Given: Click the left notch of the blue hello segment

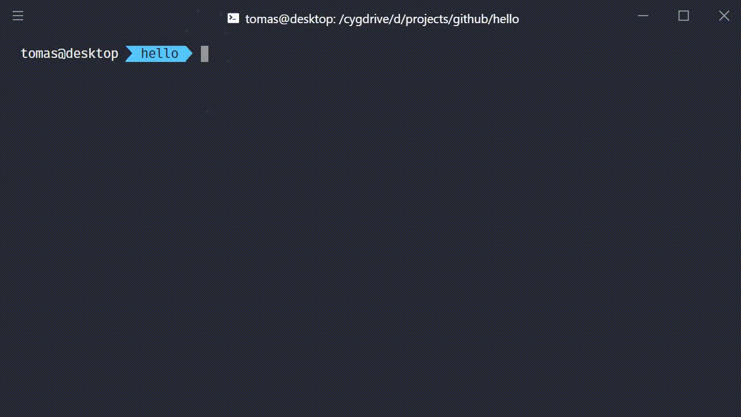Looking at the screenshot, I should point(130,54).
